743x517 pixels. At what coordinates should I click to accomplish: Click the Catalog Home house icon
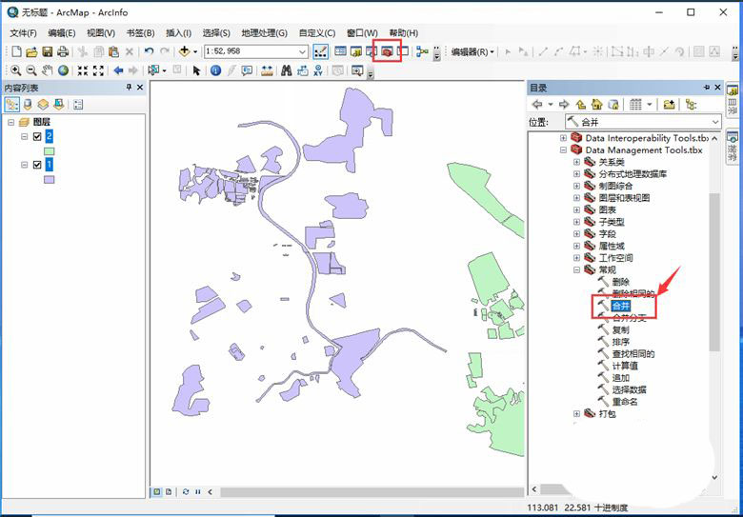tap(597, 104)
